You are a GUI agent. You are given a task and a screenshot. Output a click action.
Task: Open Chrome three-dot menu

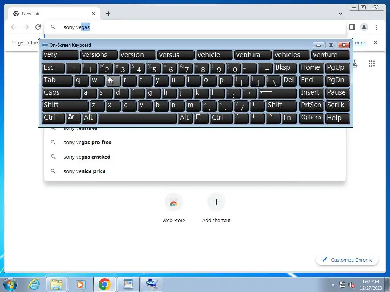(x=376, y=27)
